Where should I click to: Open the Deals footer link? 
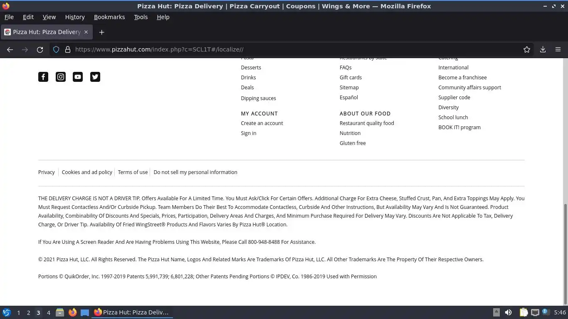click(x=247, y=87)
